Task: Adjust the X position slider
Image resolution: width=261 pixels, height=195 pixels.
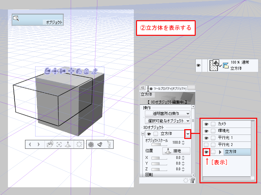Action: click(160, 158)
